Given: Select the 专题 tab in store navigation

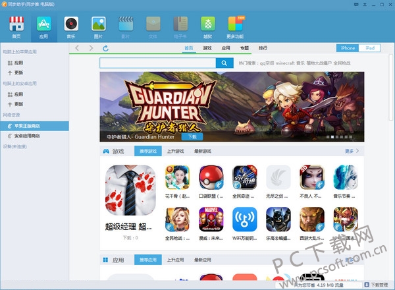Looking at the screenshot, I should 244,48.
